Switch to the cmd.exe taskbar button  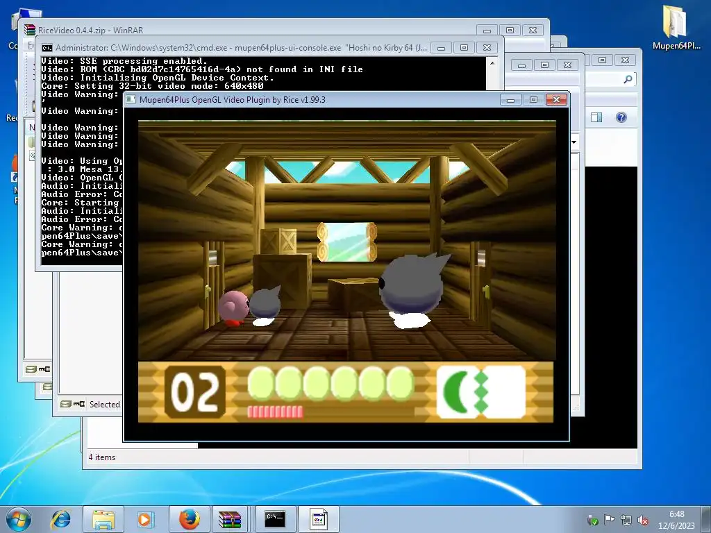pyautogui.click(x=275, y=519)
